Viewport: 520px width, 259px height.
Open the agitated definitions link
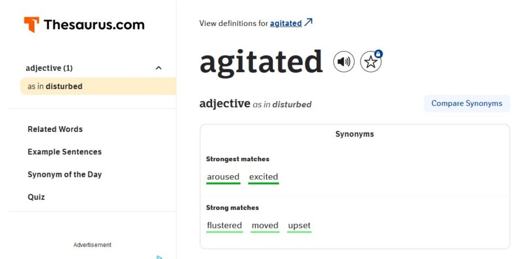286,23
